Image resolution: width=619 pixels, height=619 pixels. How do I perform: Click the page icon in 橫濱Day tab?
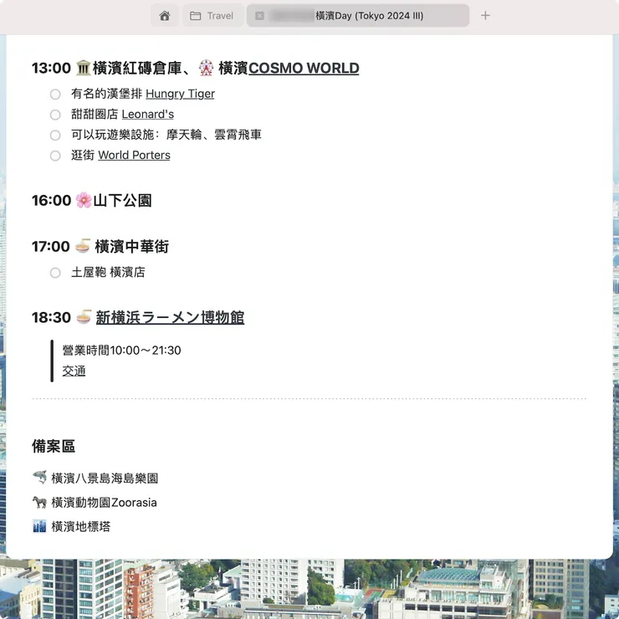[259, 16]
